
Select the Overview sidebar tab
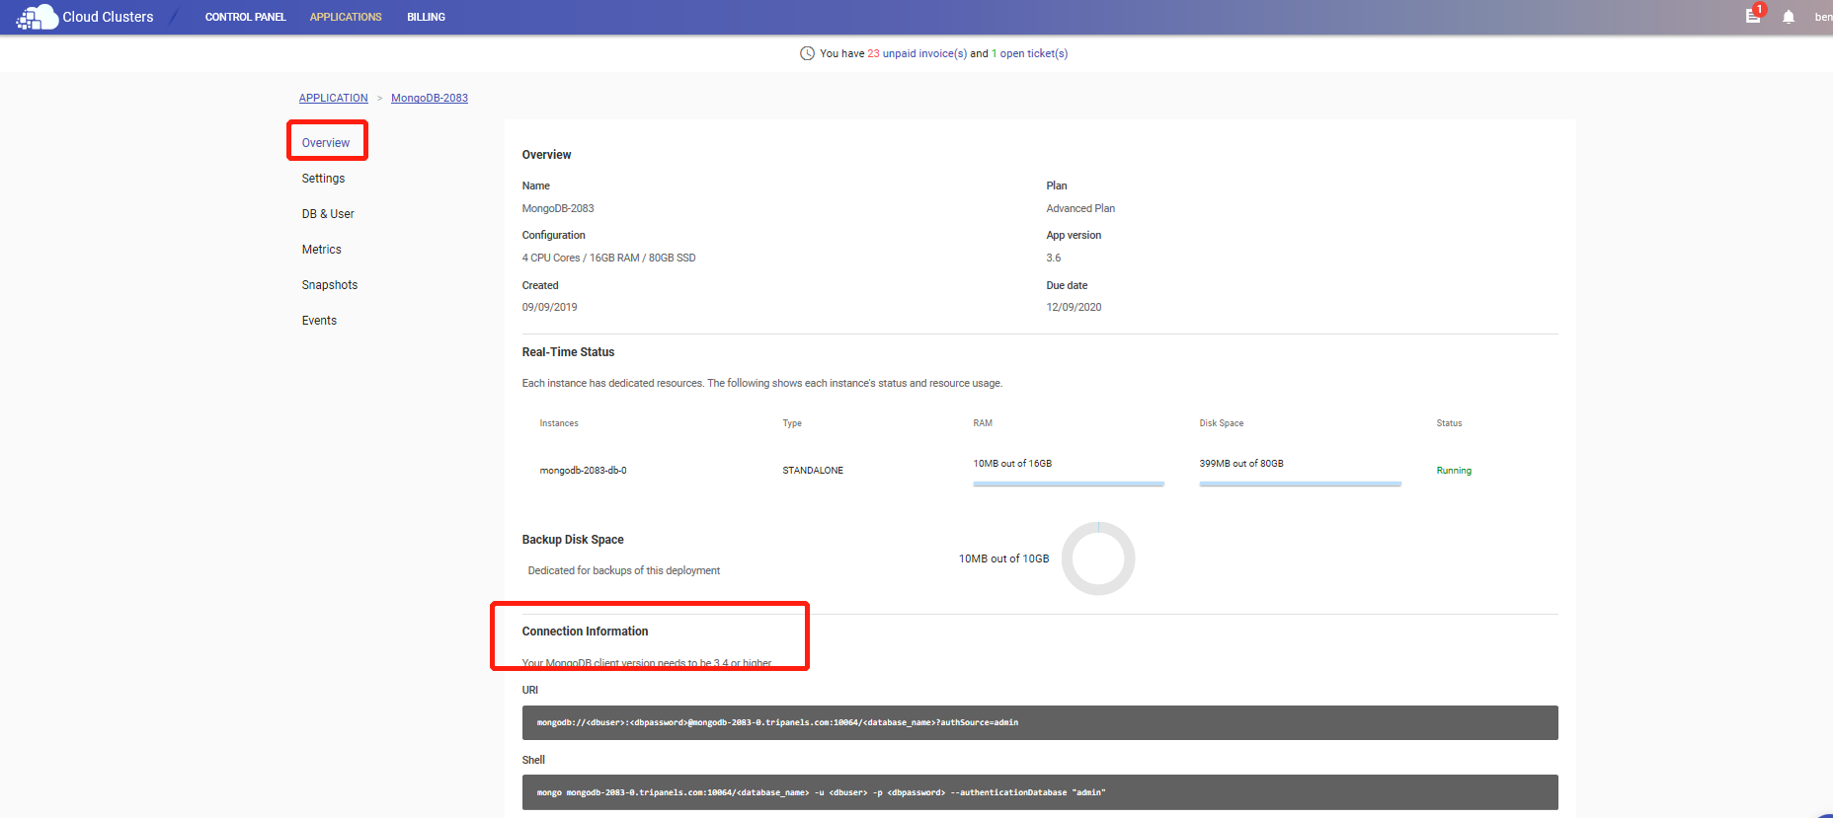click(x=326, y=143)
